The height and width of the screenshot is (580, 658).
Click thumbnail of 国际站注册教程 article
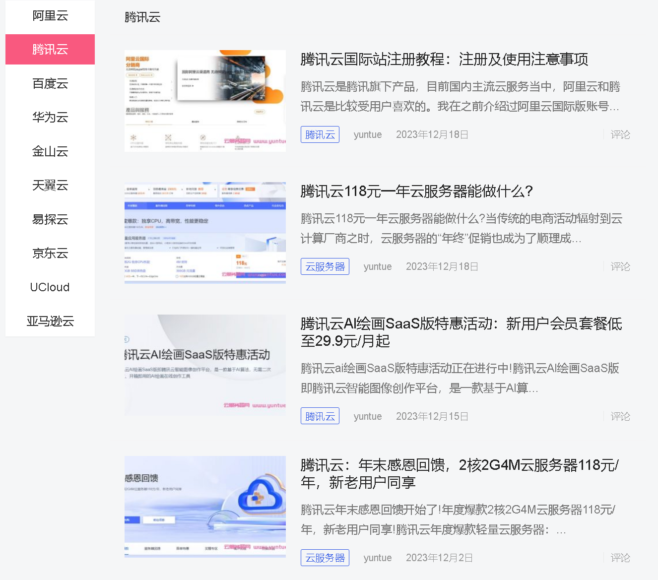pyautogui.click(x=205, y=101)
